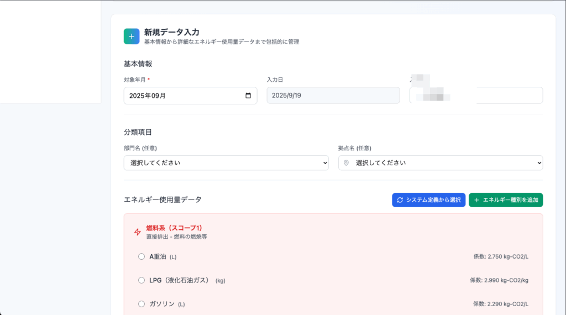Choose the ガソリン radio option
Image resolution: width=566 pixels, height=315 pixels.
141,304
